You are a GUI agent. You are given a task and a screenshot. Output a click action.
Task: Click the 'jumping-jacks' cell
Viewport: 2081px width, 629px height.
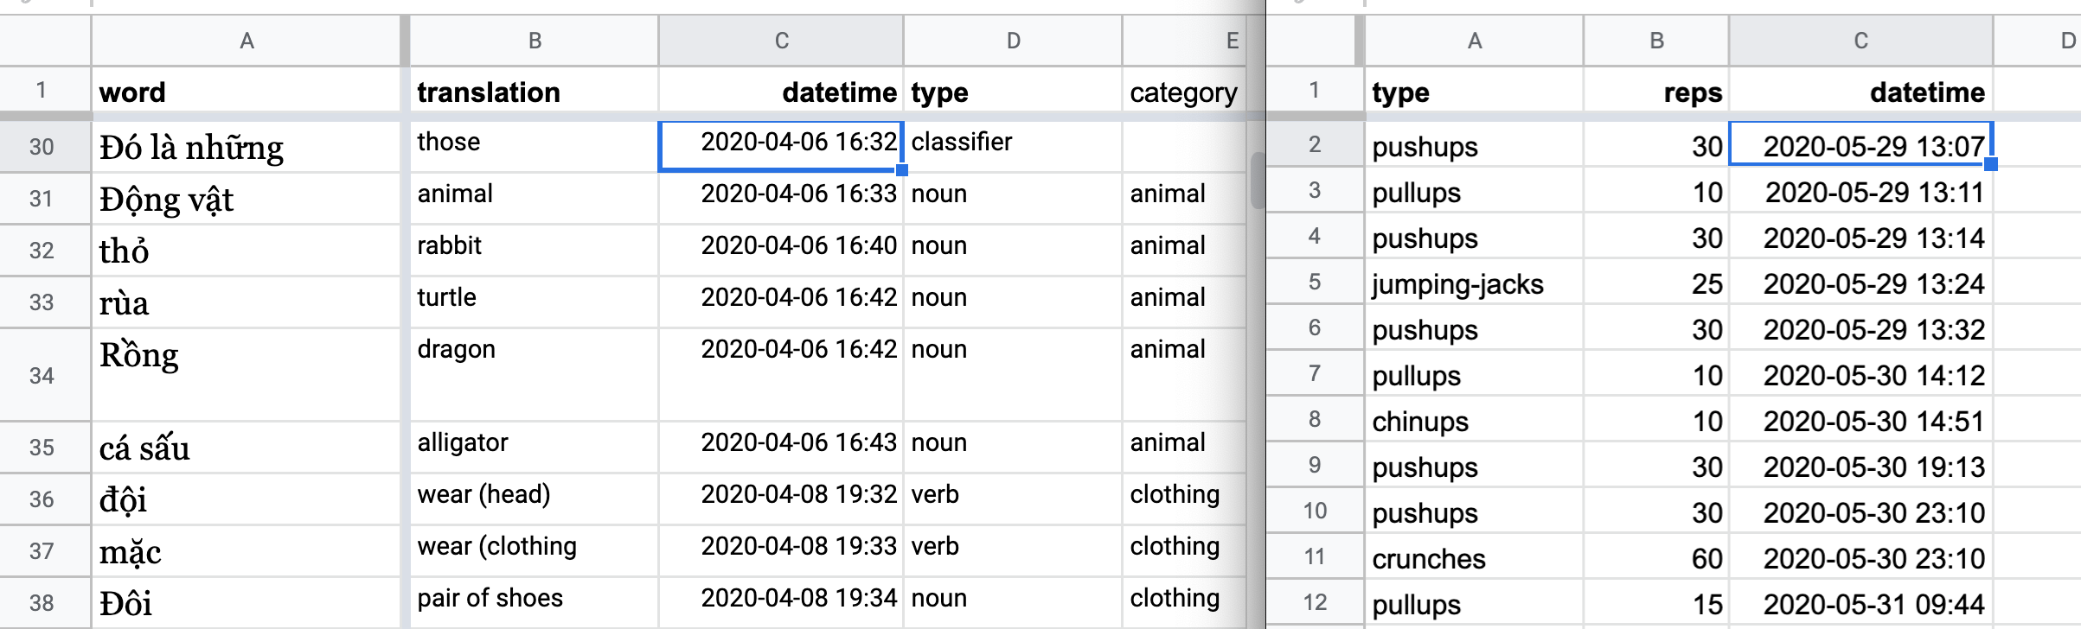point(1475,283)
